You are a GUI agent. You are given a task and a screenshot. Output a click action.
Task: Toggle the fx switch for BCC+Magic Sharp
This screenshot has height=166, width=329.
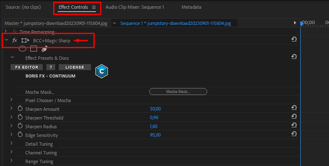point(15,40)
